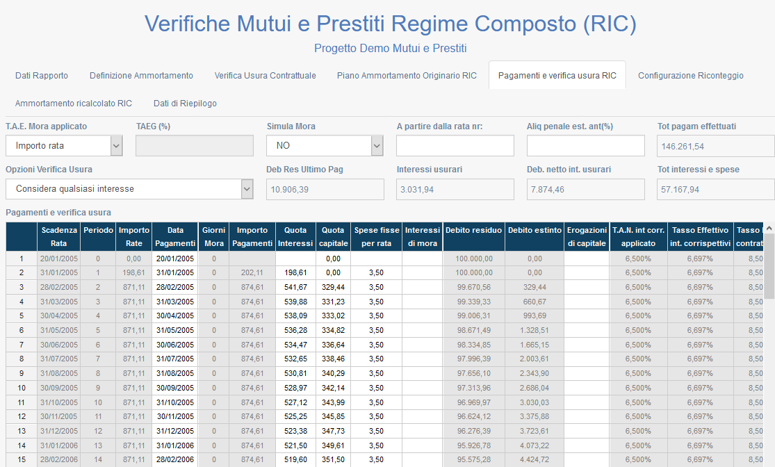Click the Interessi di mora cell in row 5
775x467 pixels.
point(422,316)
